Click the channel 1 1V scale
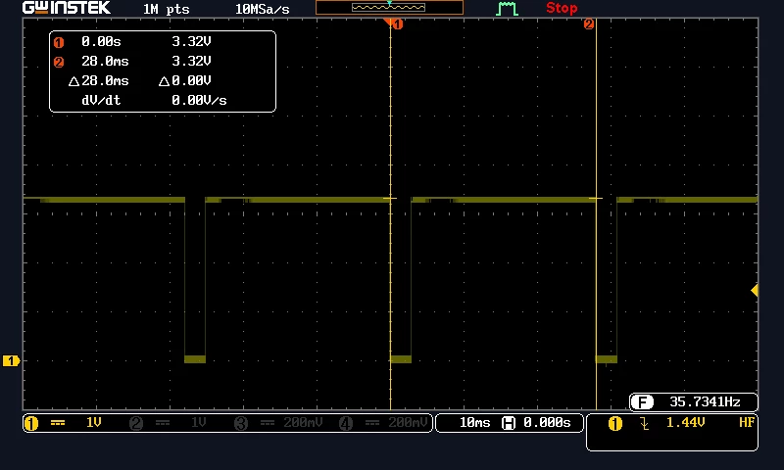784x470 pixels. point(94,423)
